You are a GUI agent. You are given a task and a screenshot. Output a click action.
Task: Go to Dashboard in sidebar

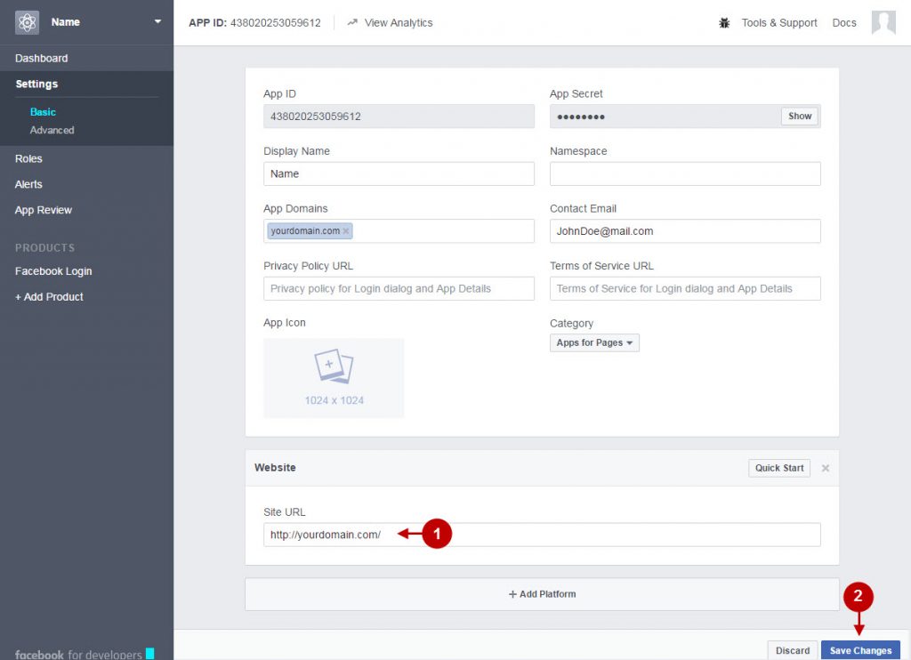[x=41, y=58]
